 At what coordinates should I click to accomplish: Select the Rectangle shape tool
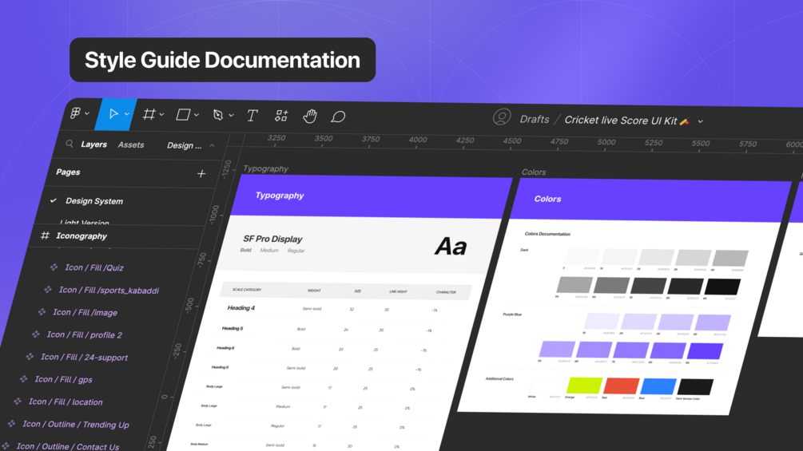pyautogui.click(x=183, y=114)
